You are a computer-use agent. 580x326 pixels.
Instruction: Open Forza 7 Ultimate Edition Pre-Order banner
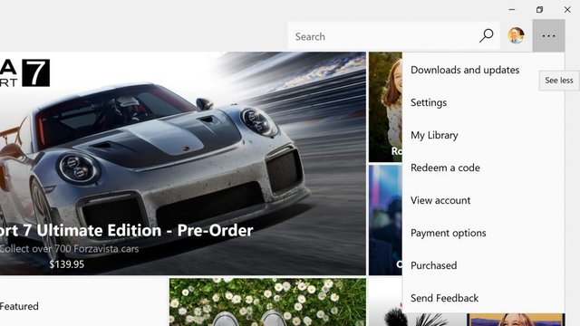(x=183, y=163)
